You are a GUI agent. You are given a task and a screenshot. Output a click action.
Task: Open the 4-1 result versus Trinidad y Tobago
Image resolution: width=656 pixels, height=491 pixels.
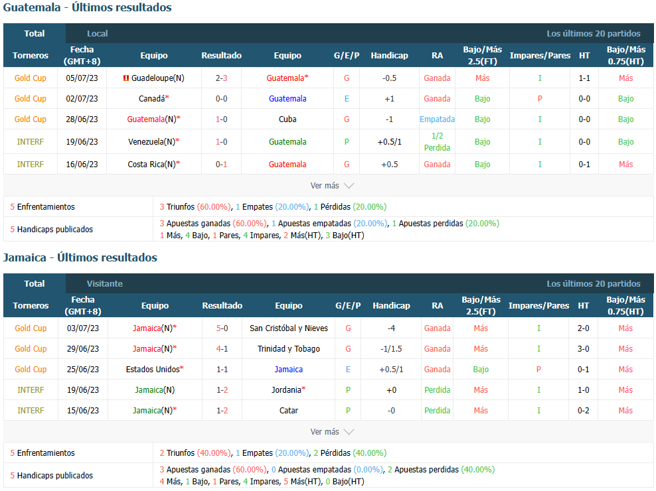point(222,349)
